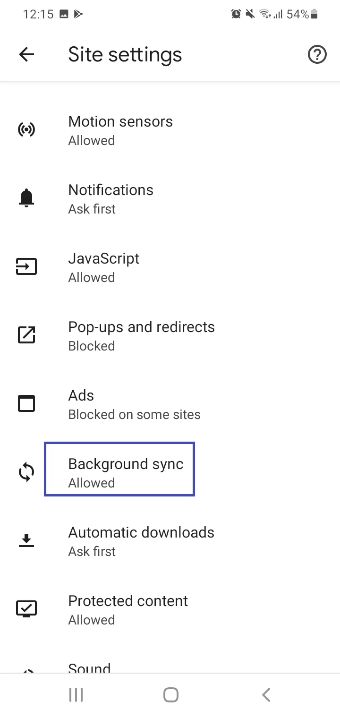Image resolution: width=340 pixels, height=718 pixels.
Task: Tap the Motion sensors icon
Action: click(26, 129)
